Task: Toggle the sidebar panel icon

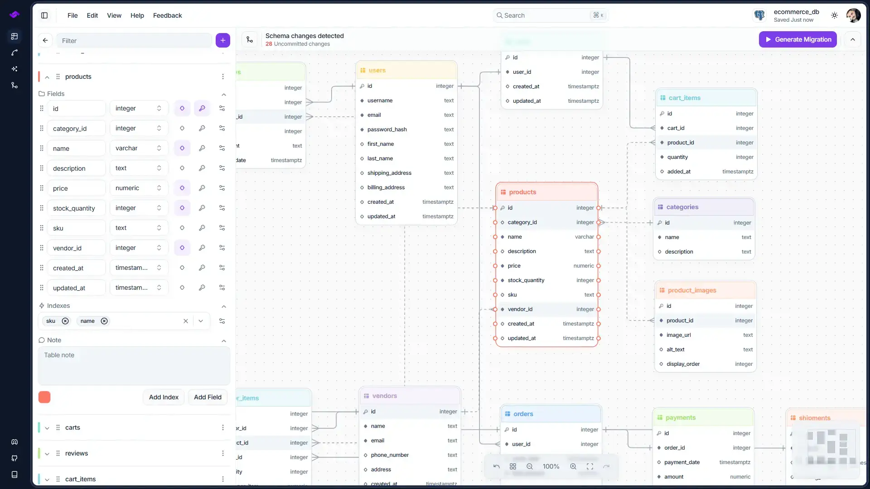Action: tap(44, 15)
